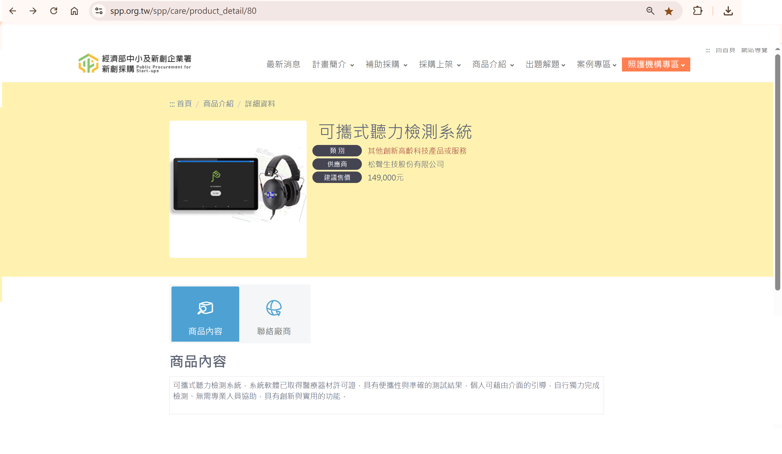Open site information icon in address bar
This screenshot has height=454, width=782.
point(99,11)
